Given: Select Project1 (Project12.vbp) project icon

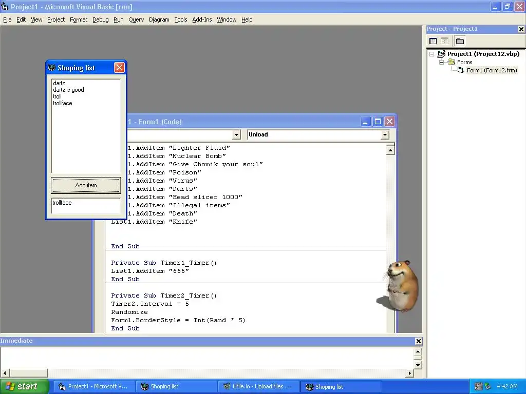Looking at the screenshot, I should pos(441,53).
